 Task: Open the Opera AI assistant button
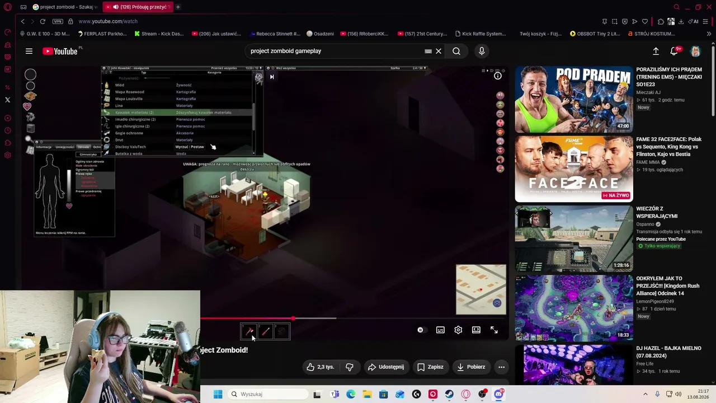pyautogui.click(x=694, y=21)
